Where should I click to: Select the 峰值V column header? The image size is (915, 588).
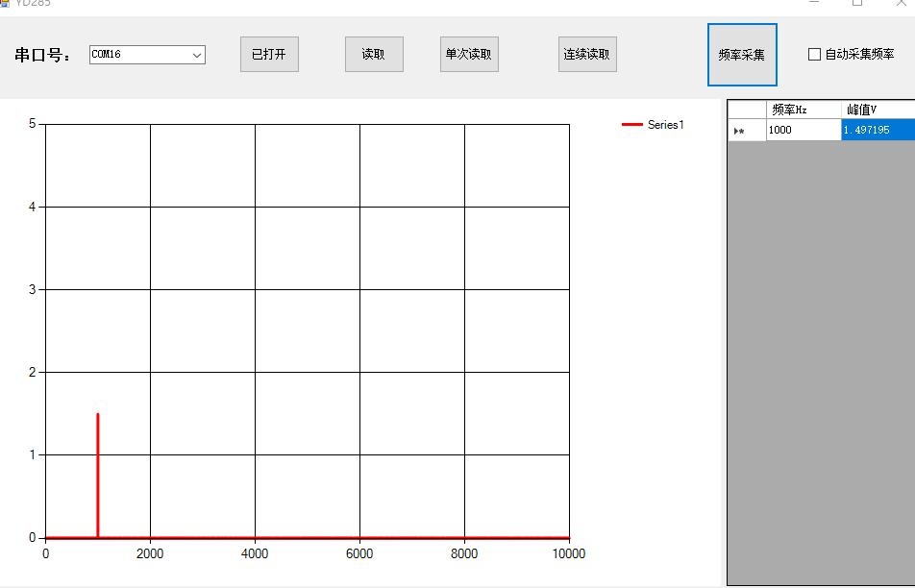tap(878, 110)
